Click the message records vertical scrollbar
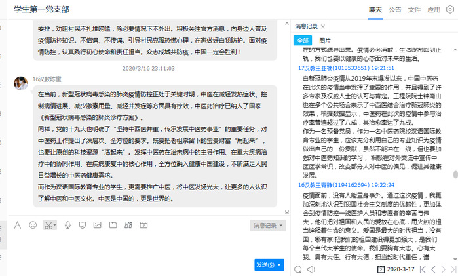 (x=455, y=177)
